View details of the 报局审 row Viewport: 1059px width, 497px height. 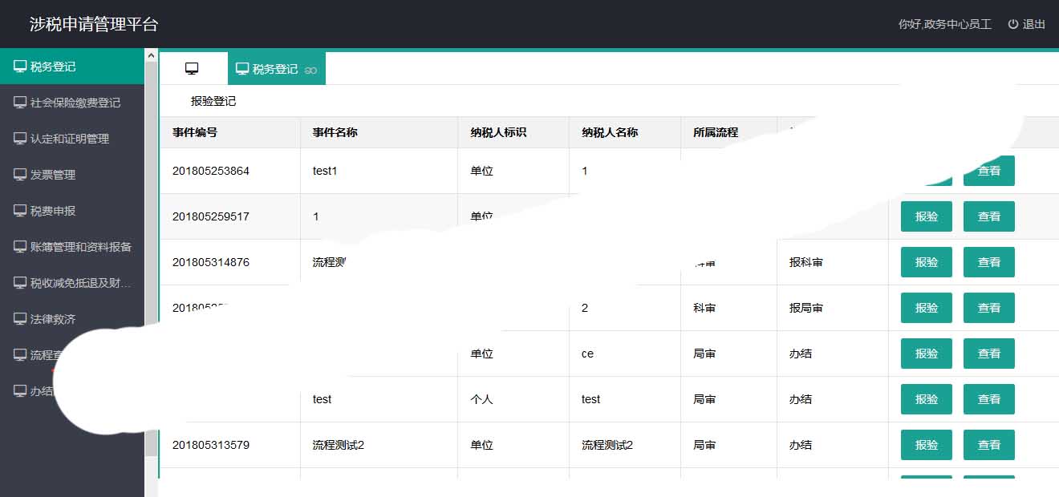(988, 308)
